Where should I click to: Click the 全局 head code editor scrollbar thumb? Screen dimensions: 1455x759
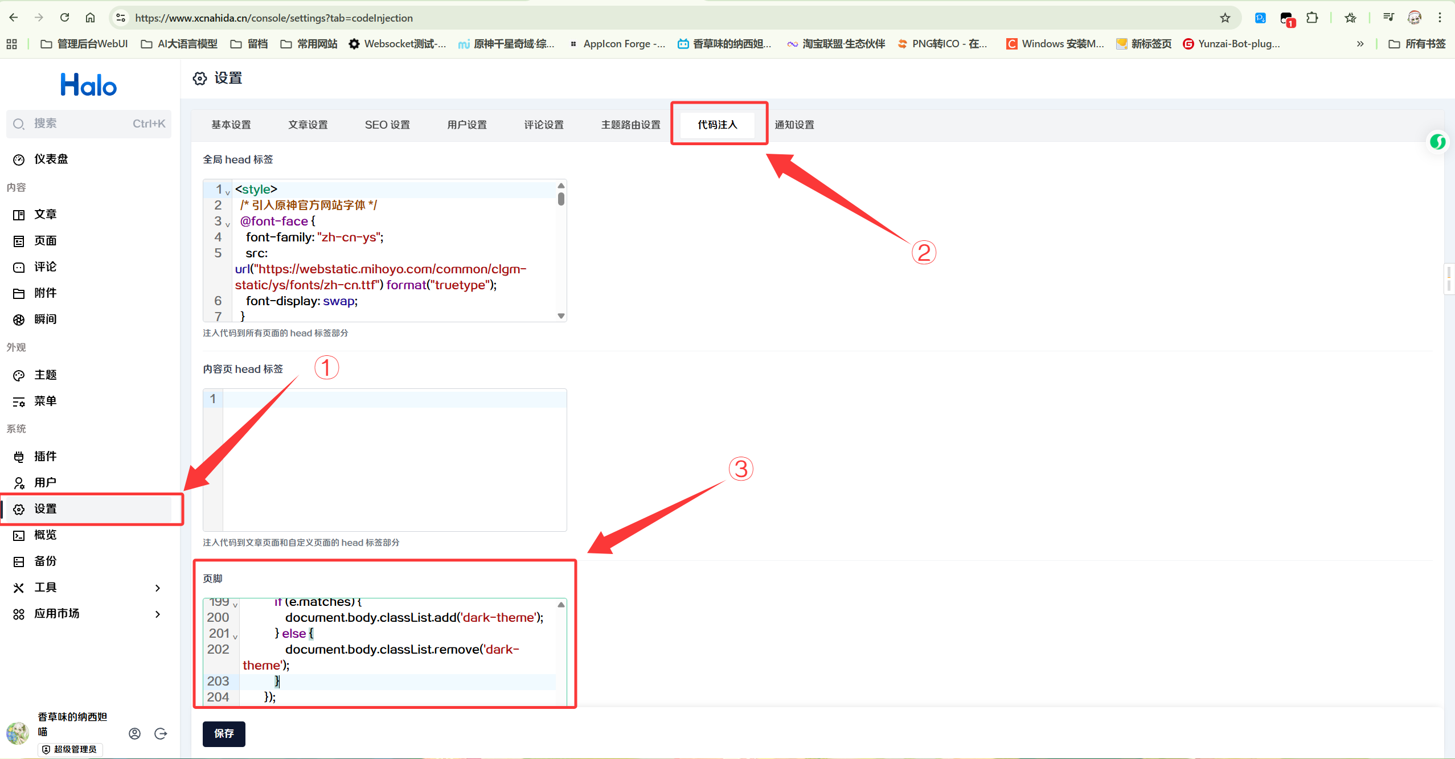coord(561,199)
